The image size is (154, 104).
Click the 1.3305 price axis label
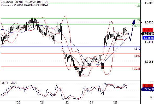click(x=149, y=3)
